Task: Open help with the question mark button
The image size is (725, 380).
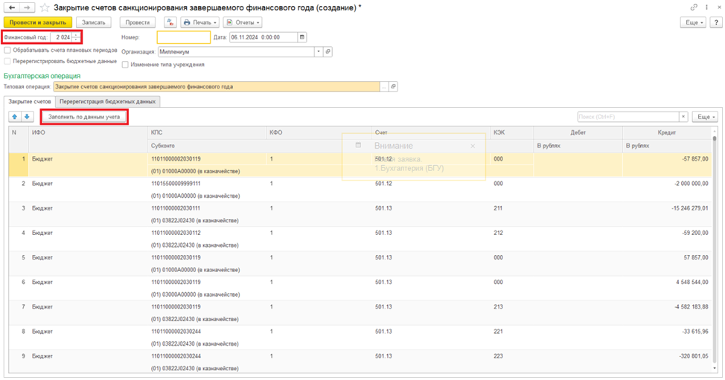Action: pyautogui.click(x=716, y=22)
